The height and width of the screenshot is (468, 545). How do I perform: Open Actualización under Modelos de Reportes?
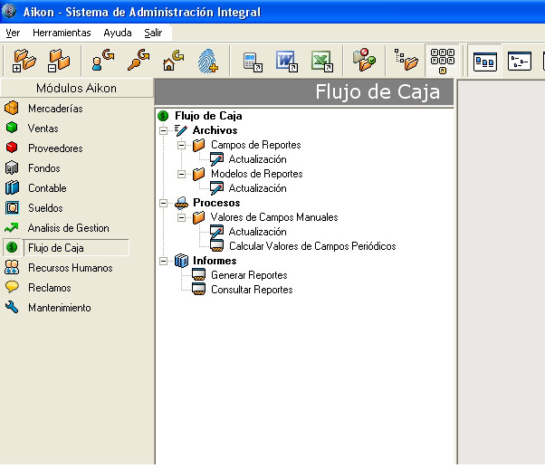[x=257, y=188]
